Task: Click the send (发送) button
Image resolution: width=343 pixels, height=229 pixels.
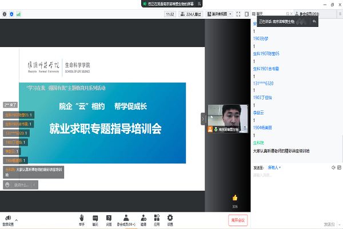Action: click(329, 224)
